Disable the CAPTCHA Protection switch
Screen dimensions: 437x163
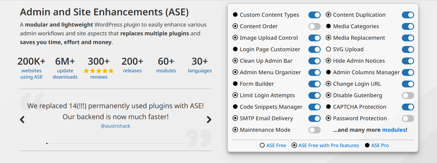(408, 107)
